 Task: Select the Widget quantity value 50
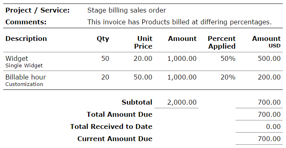pyautogui.click(x=105, y=58)
